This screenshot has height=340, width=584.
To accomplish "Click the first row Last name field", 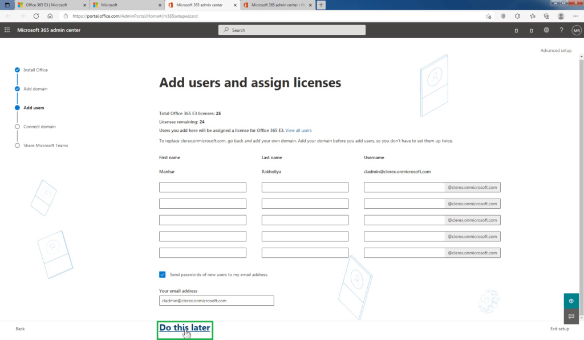I will pos(305,187).
